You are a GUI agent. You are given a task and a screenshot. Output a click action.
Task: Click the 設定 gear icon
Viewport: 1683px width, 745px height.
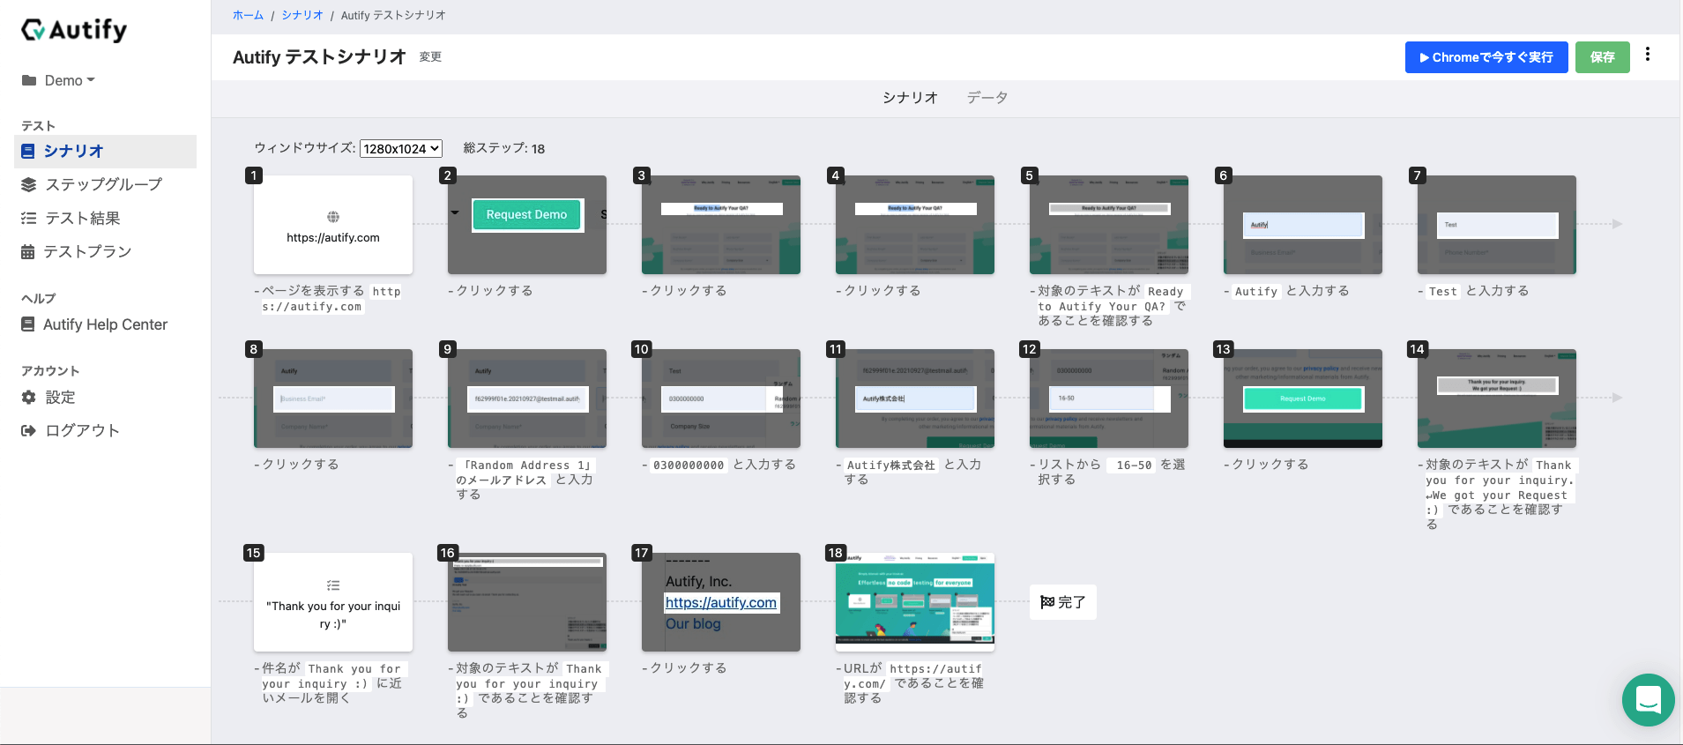click(28, 398)
